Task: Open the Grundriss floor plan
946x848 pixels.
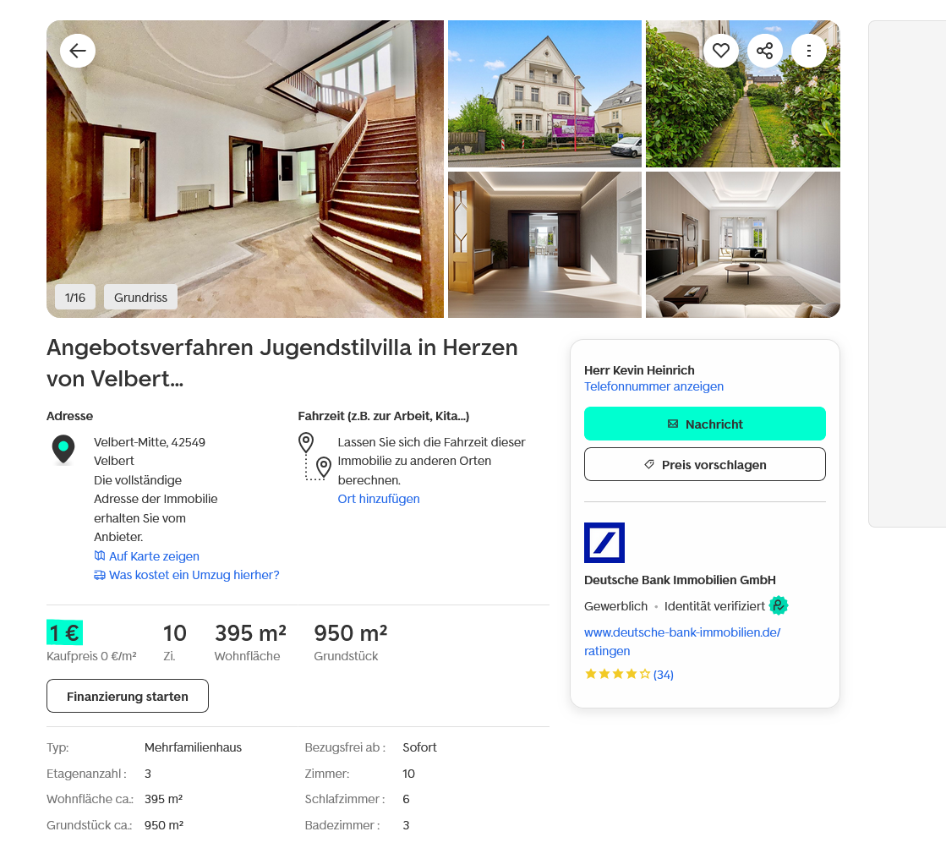Action: point(140,297)
